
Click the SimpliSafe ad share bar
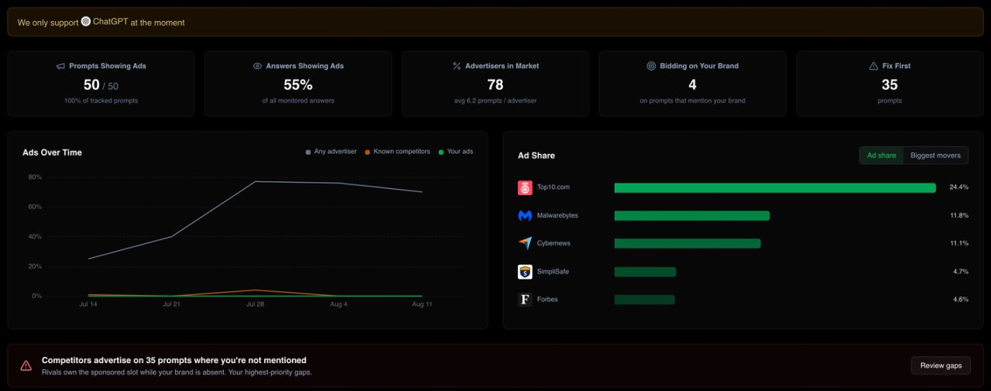tap(645, 272)
